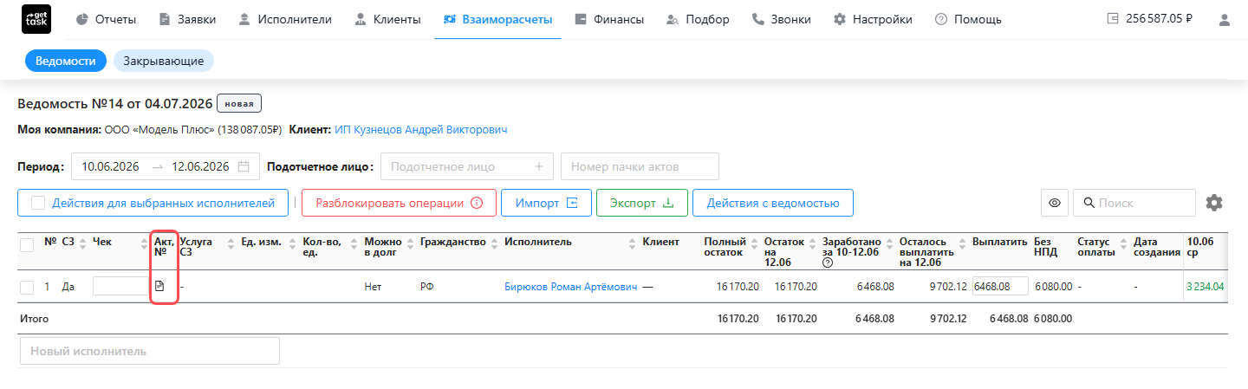Viewport: 1248px width, 389px height.
Task: Sort by the Остаток на 12.06 column arrows
Action: pyautogui.click(x=811, y=243)
